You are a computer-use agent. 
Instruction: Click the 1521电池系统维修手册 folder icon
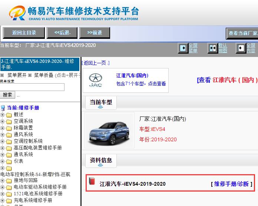click(9, 194)
